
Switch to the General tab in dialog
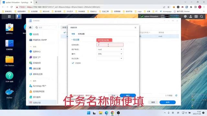click(73, 34)
